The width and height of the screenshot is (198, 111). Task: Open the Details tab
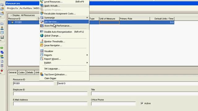[30, 72]
